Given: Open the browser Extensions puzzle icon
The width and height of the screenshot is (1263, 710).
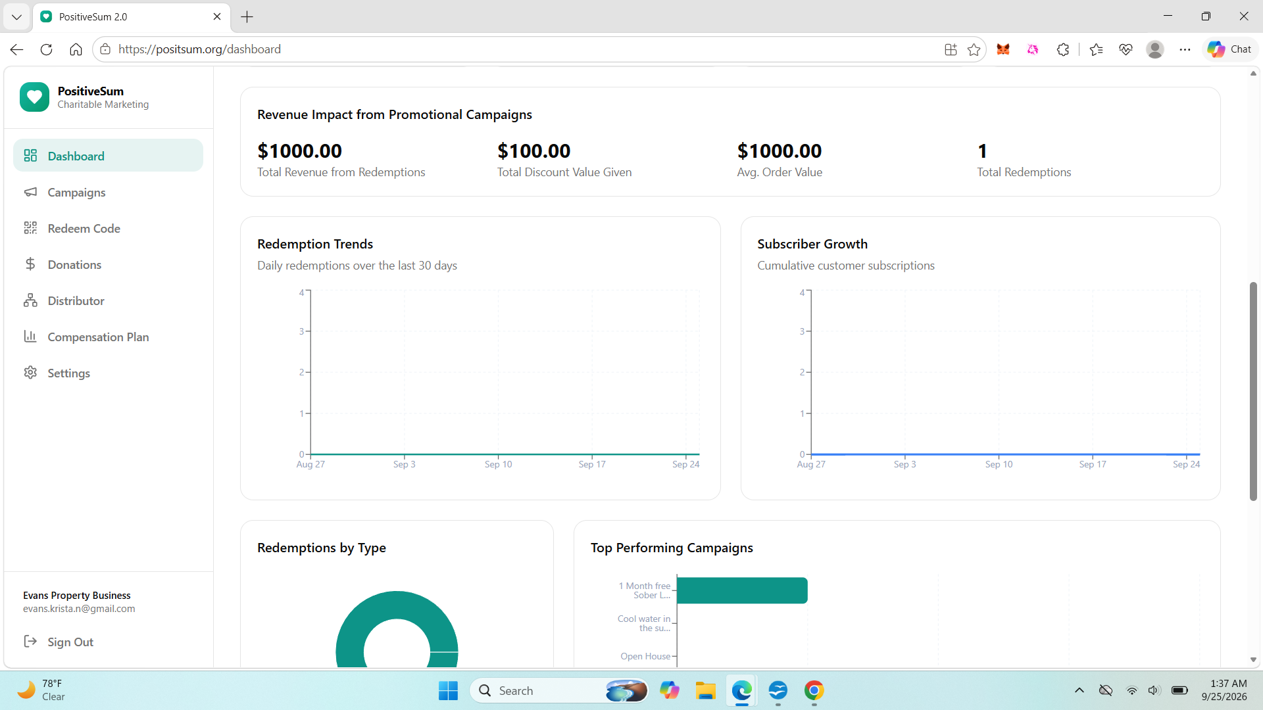Looking at the screenshot, I should coord(1063,49).
